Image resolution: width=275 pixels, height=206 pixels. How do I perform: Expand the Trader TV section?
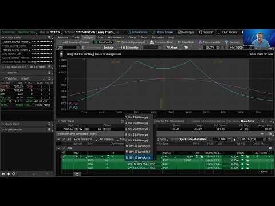pos(3,73)
